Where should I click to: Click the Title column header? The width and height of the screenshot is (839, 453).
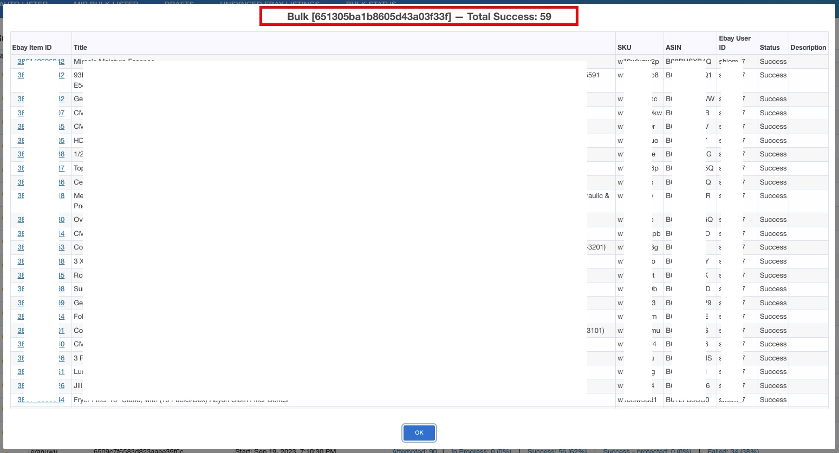tap(80, 48)
